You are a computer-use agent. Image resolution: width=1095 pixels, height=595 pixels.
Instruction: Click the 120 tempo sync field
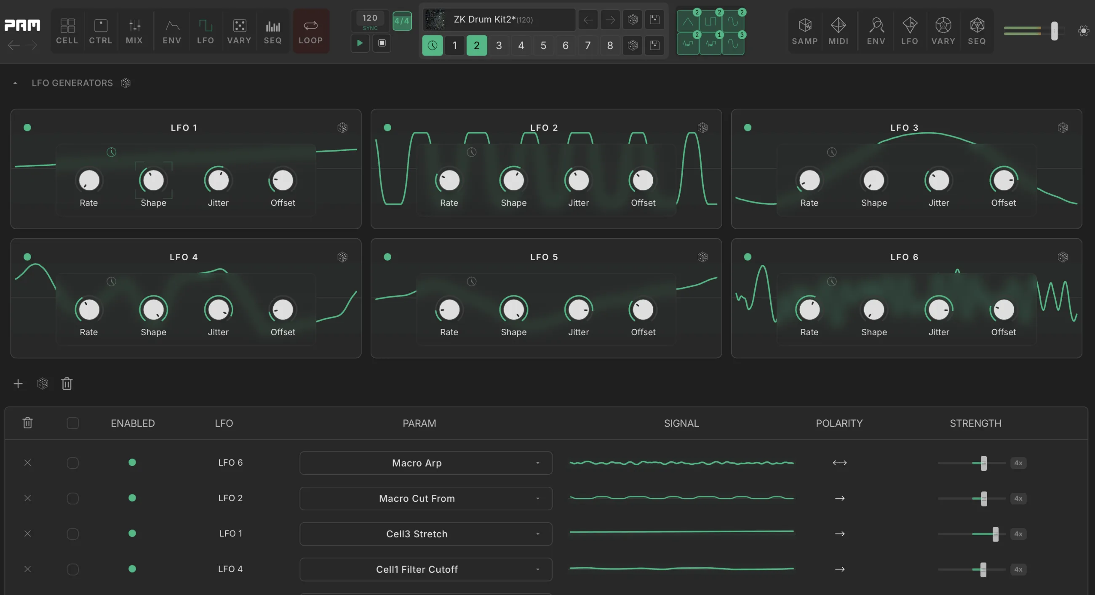tap(370, 21)
